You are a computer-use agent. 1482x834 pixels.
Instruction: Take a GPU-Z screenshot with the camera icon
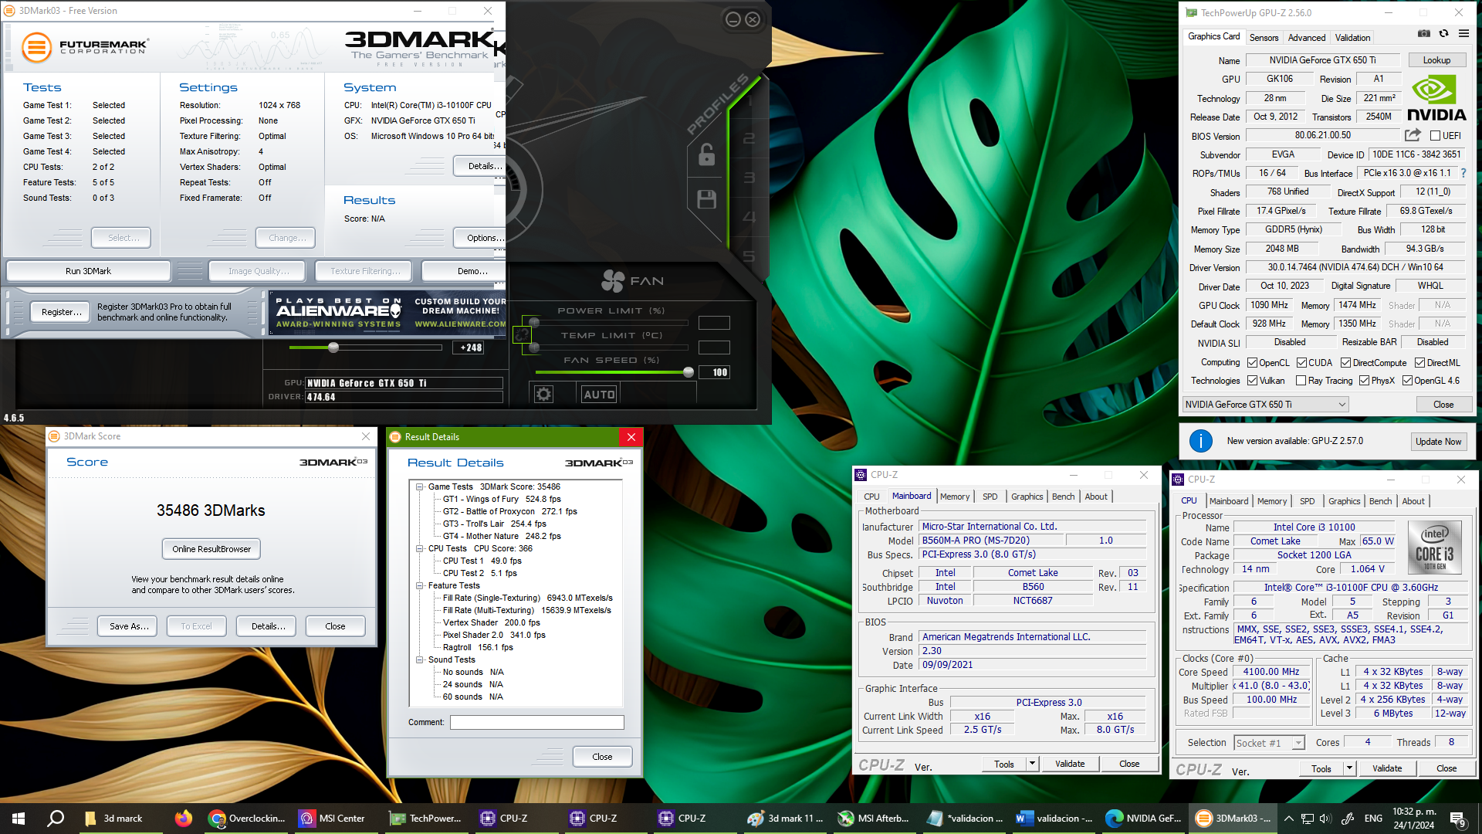point(1424,34)
